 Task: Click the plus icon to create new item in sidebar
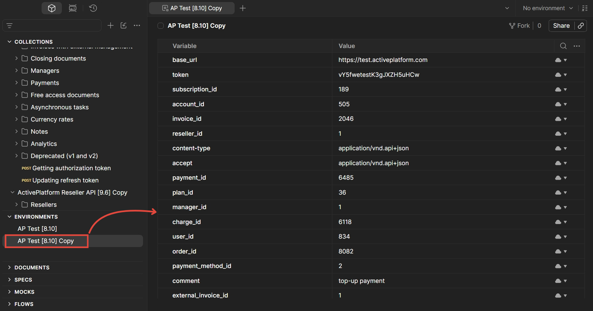(111, 25)
